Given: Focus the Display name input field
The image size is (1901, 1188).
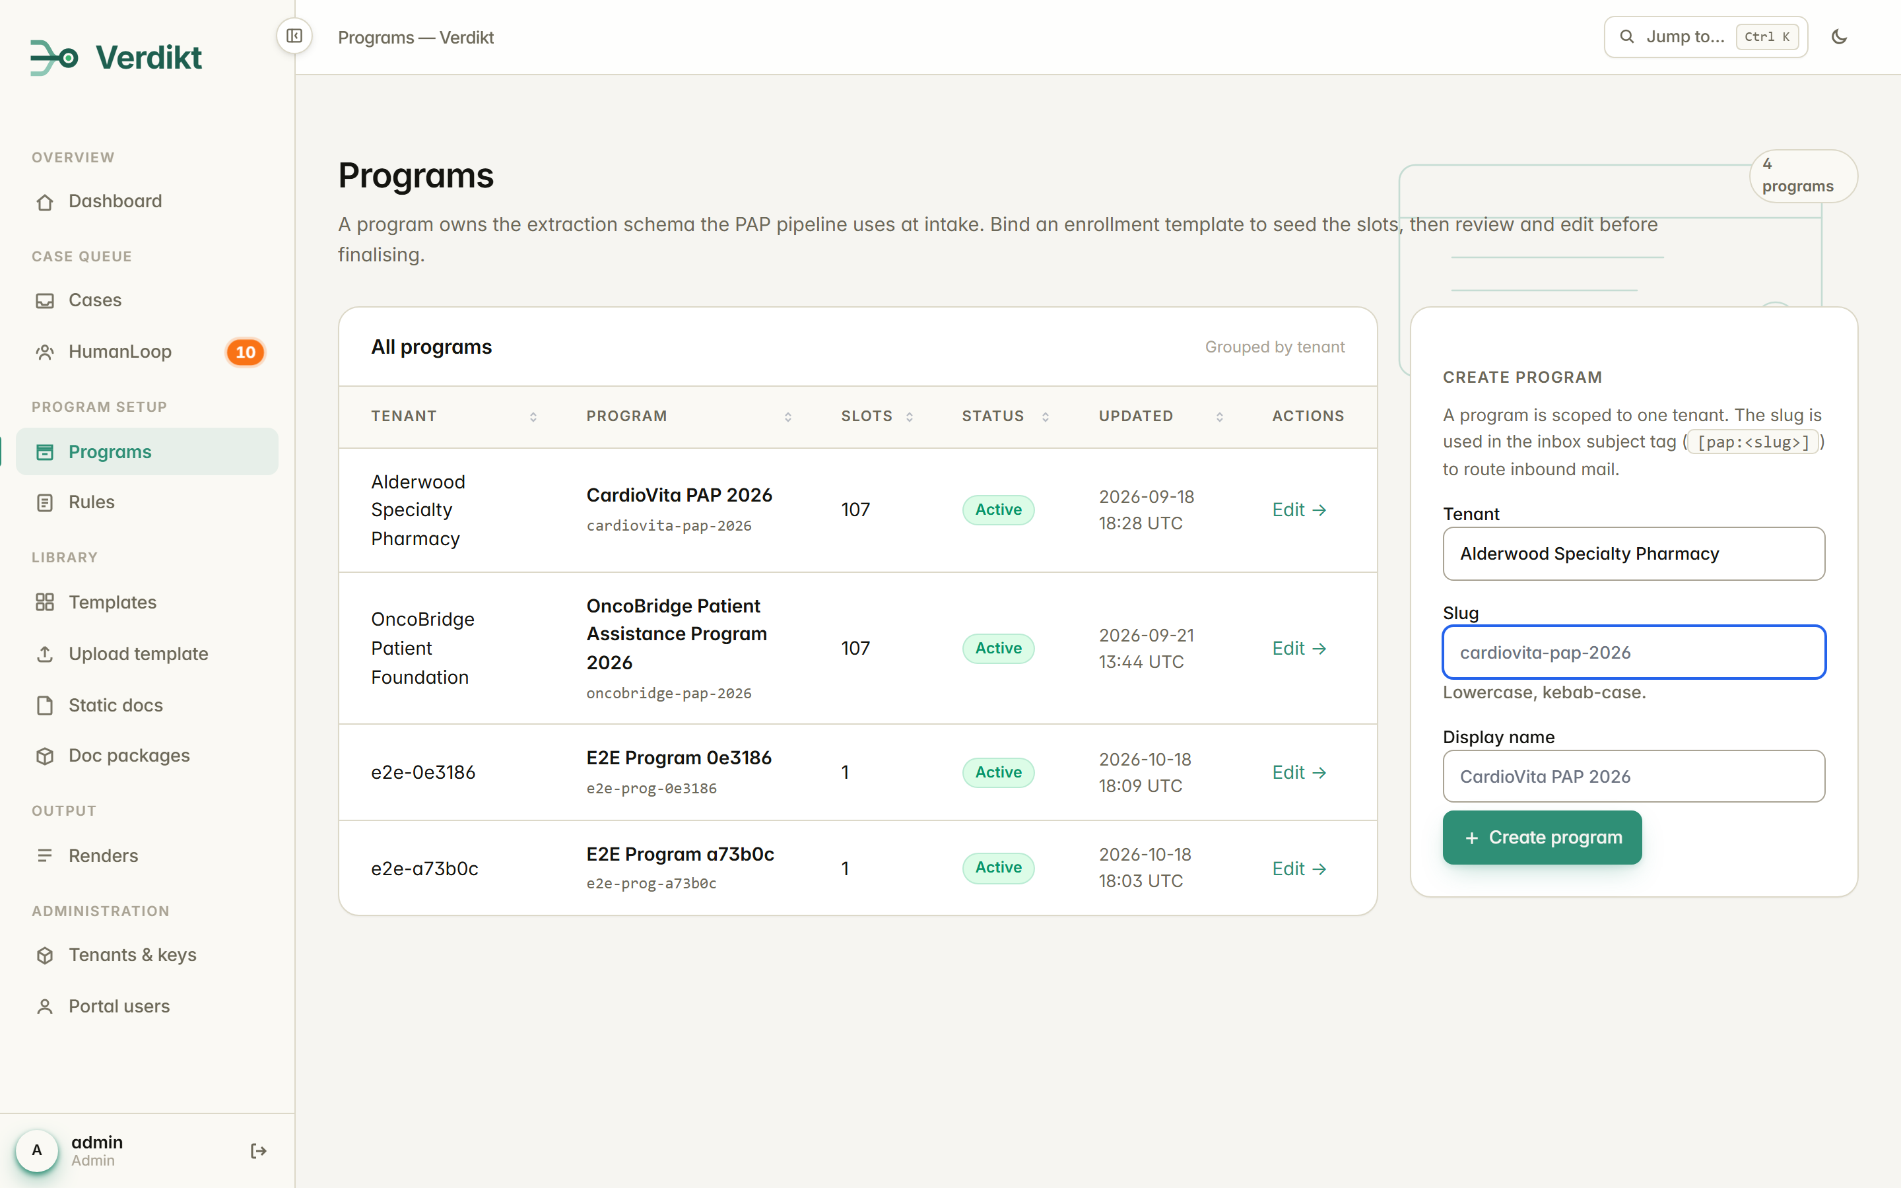Looking at the screenshot, I should 1634,776.
